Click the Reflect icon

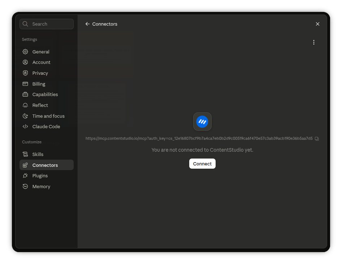[x=25, y=105]
